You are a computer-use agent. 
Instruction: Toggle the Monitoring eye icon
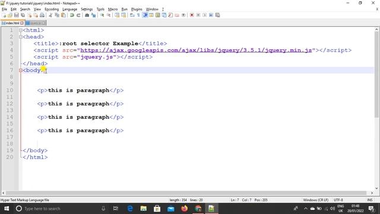tap(183, 15)
